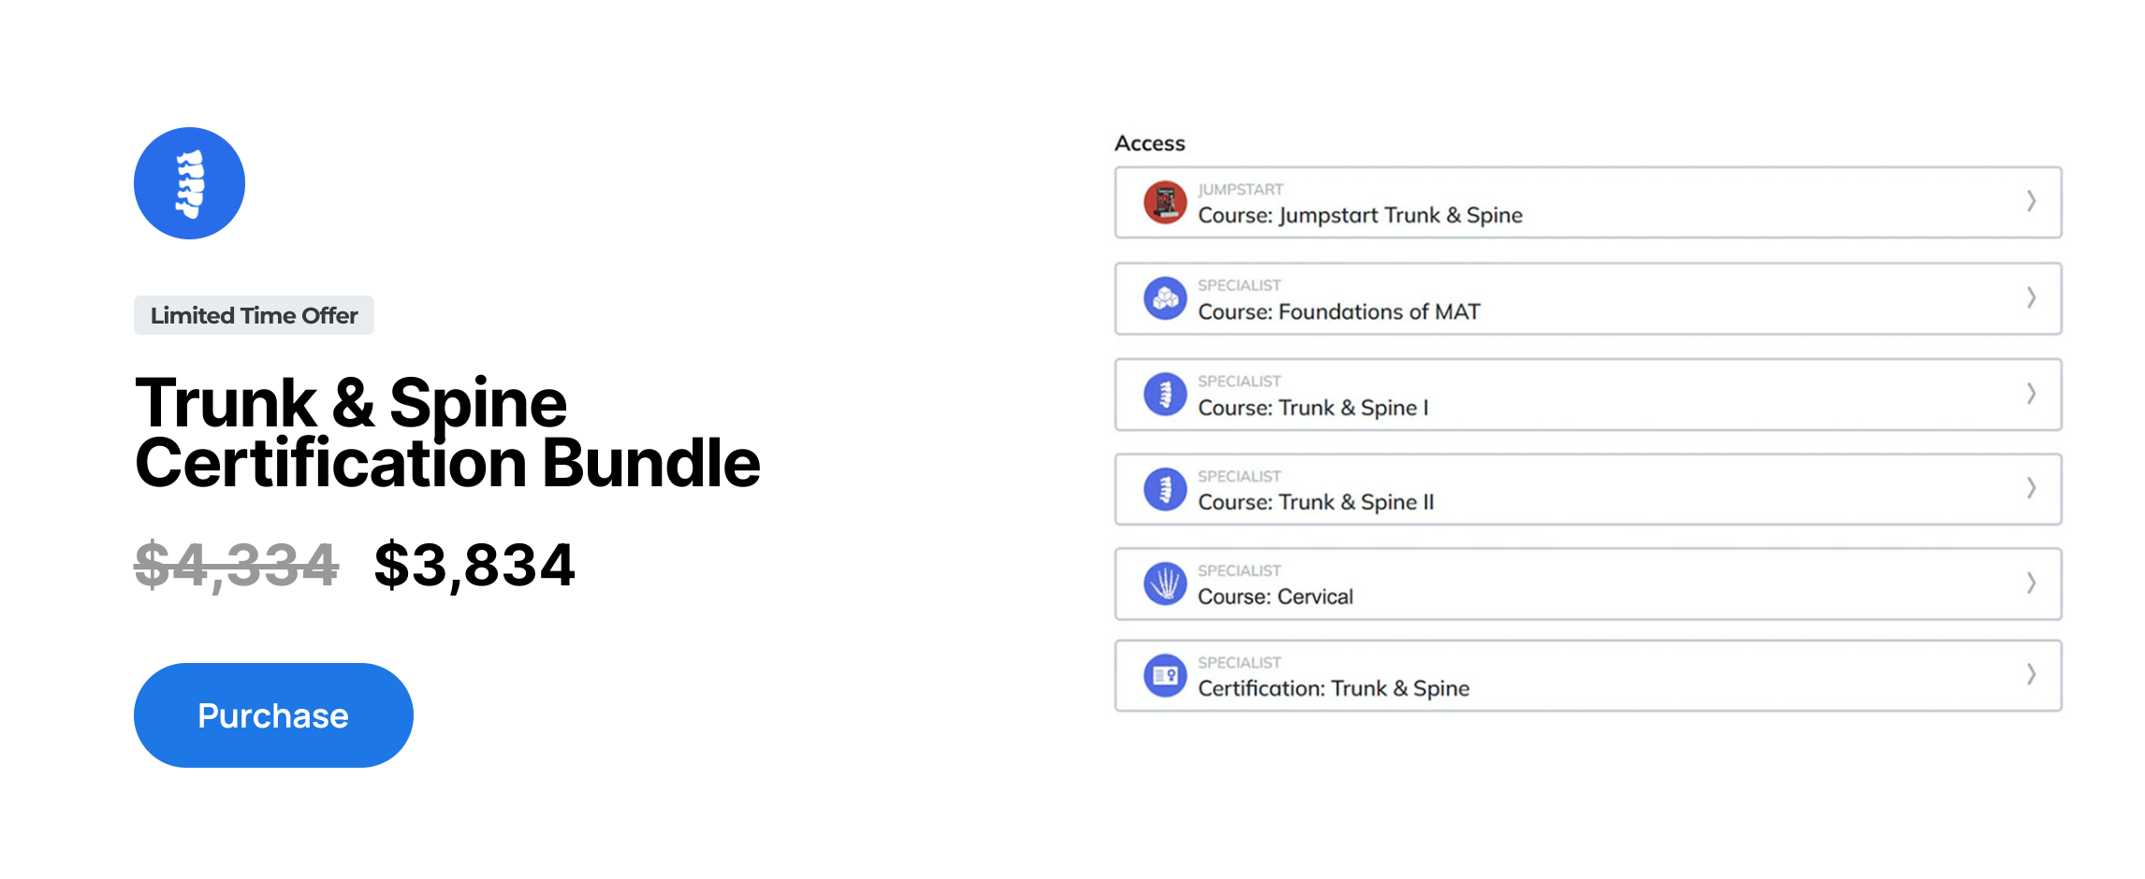The height and width of the screenshot is (879, 2145).
Task: Expand the Trunk & Spine I chevron
Action: [x=2031, y=394]
